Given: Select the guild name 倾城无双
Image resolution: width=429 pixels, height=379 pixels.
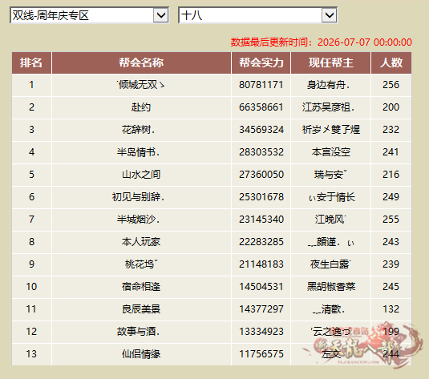Looking at the screenshot, I should coord(140,85).
